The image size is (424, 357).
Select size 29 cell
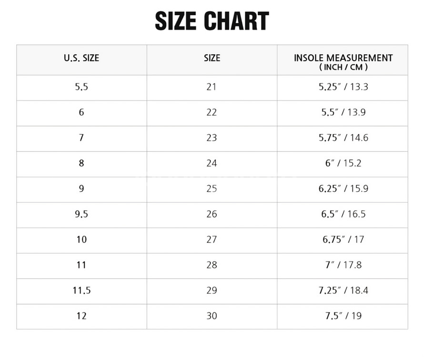tap(212, 290)
